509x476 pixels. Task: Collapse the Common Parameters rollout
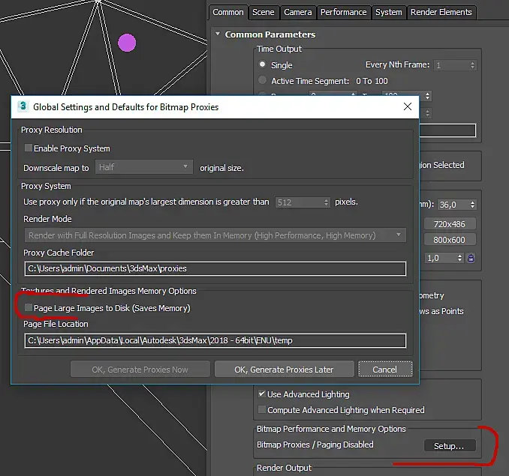[x=218, y=34]
